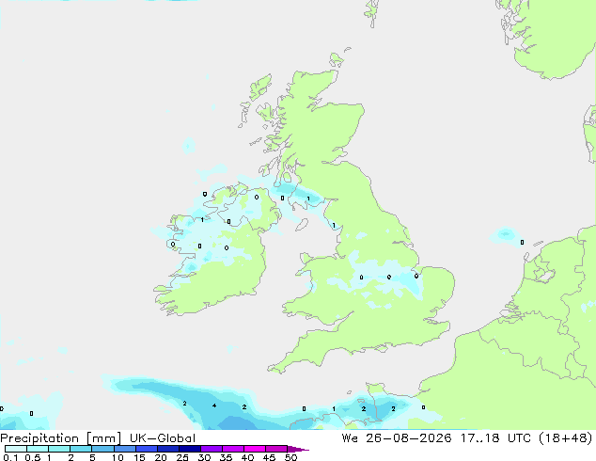Click the legend label '0.5'

32,457
